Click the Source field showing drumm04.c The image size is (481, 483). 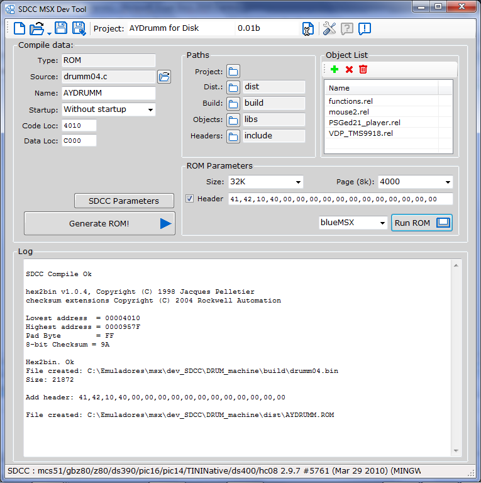[x=108, y=77]
